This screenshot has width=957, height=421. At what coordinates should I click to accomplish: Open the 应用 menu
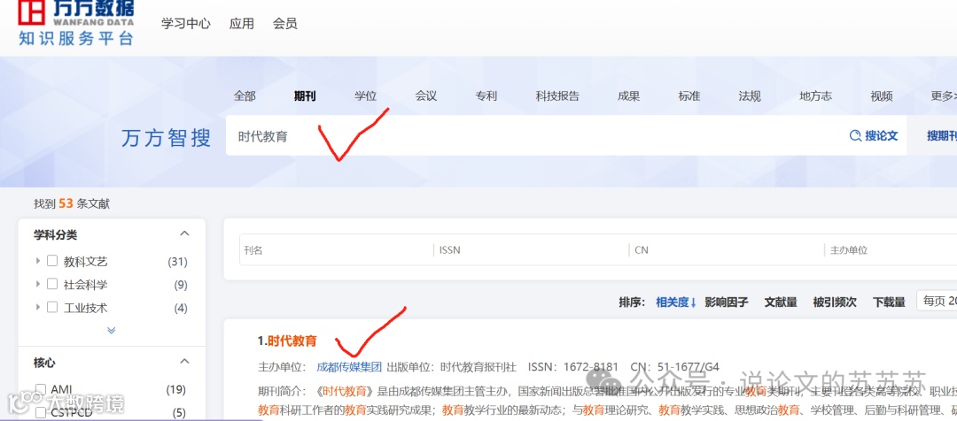pyautogui.click(x=242, y=24)
